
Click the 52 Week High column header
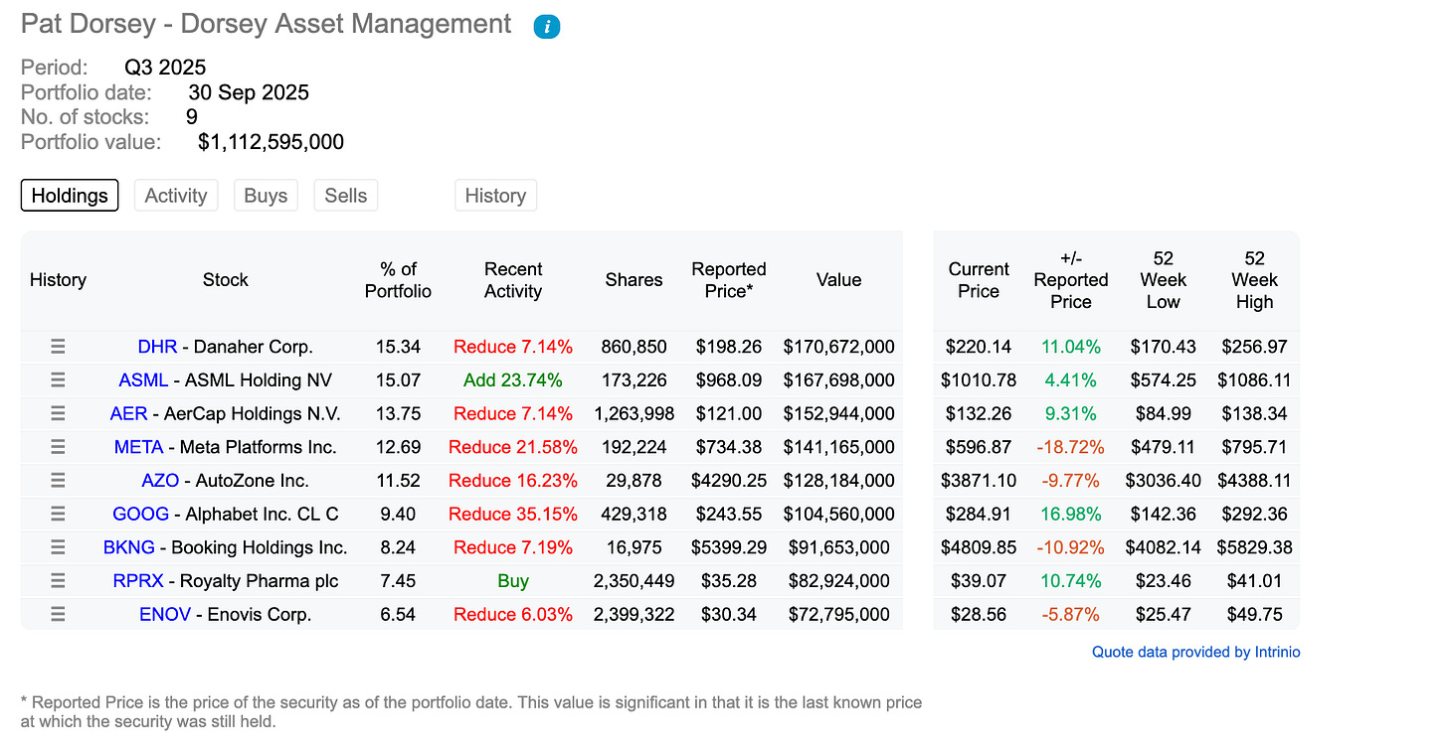1254,280
